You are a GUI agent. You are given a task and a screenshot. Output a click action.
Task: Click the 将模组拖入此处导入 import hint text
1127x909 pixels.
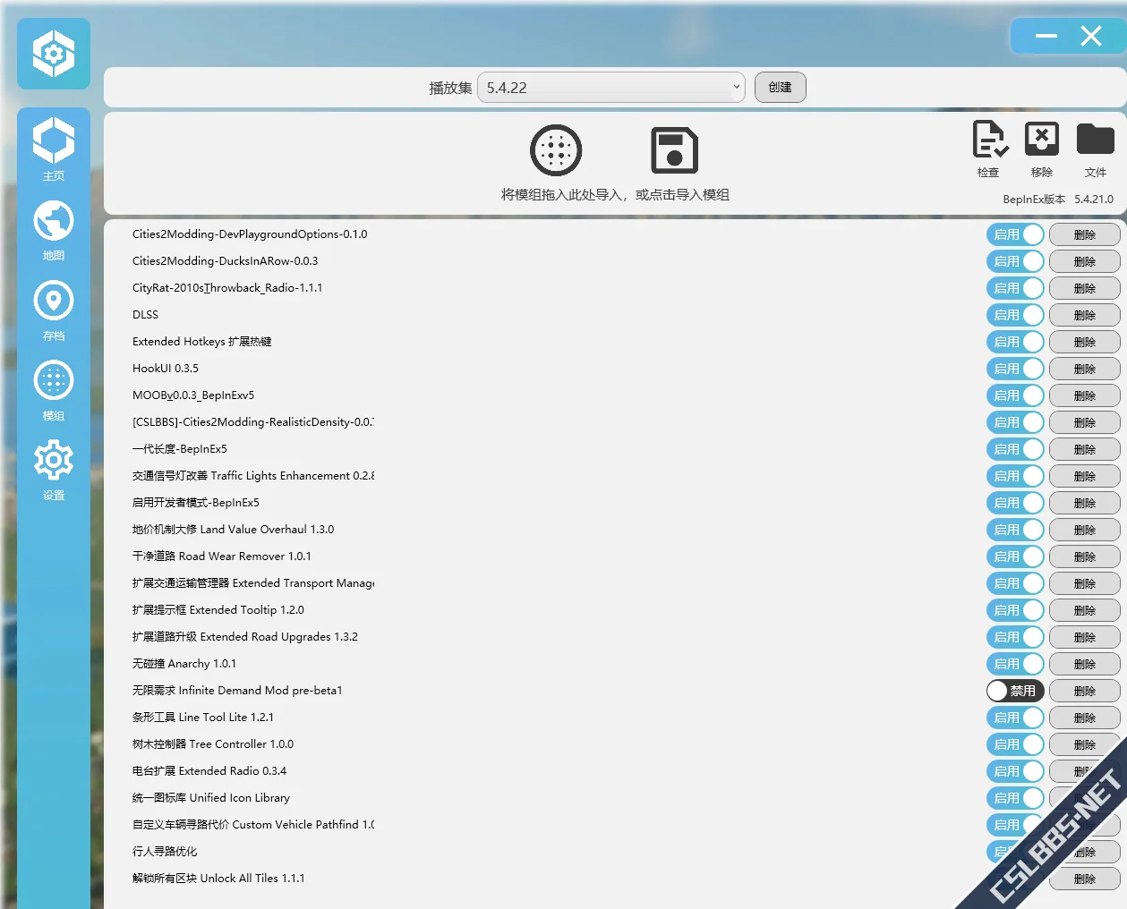point(615,195)
